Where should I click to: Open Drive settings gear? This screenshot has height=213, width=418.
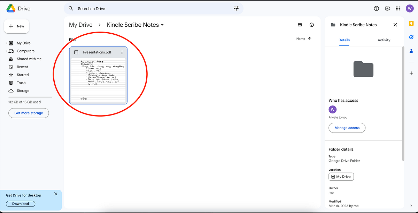click(x=387, y=8)
